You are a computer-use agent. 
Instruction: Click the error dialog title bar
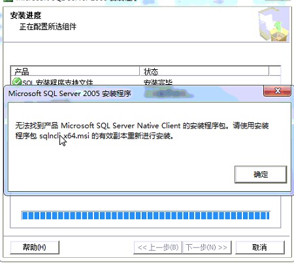135,93
